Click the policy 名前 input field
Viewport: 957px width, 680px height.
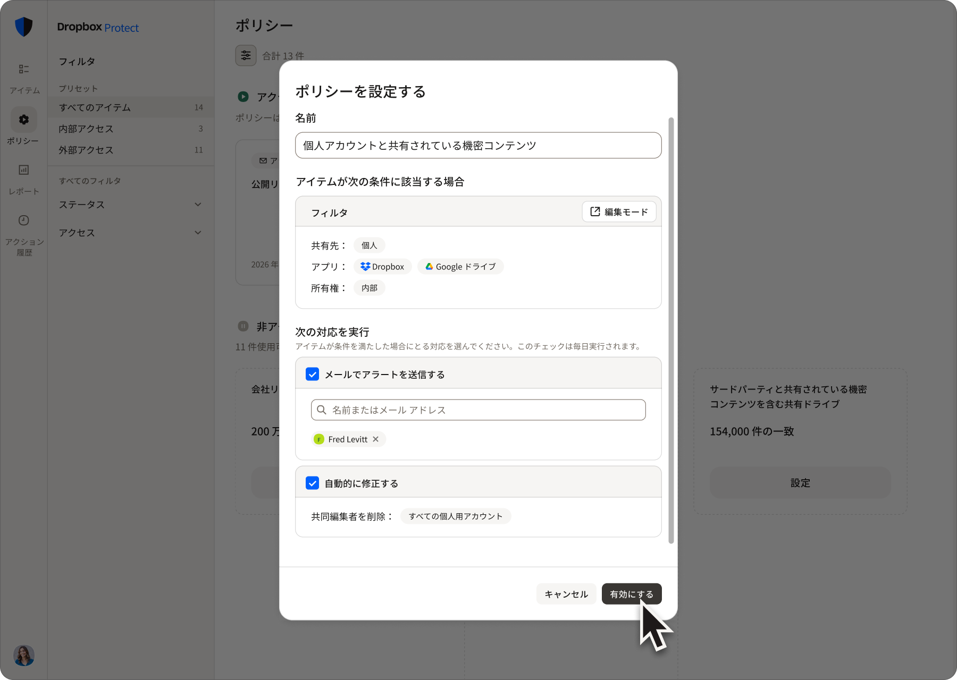478,145
